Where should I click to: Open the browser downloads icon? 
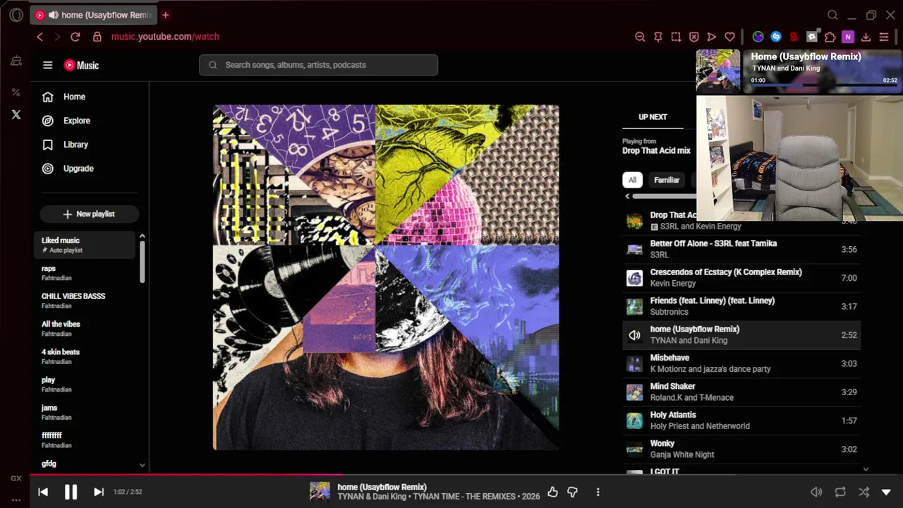(x=866, y=37)
